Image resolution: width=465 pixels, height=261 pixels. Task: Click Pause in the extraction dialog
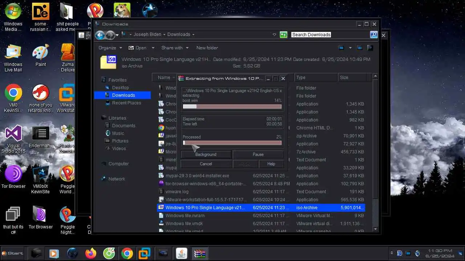click(258, 154)
